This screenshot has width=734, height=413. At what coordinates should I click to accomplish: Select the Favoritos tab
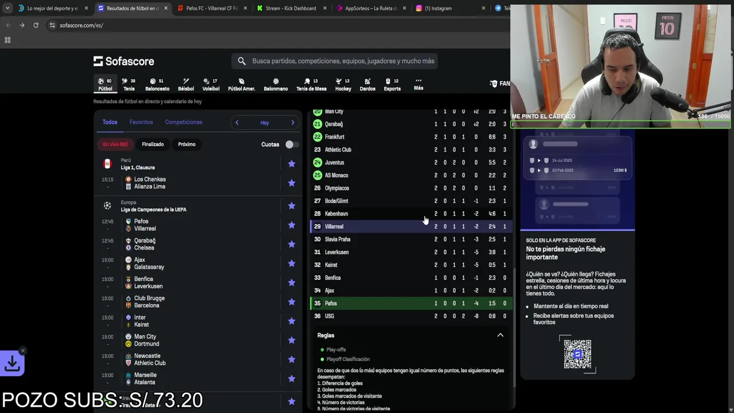coord(141,122)
